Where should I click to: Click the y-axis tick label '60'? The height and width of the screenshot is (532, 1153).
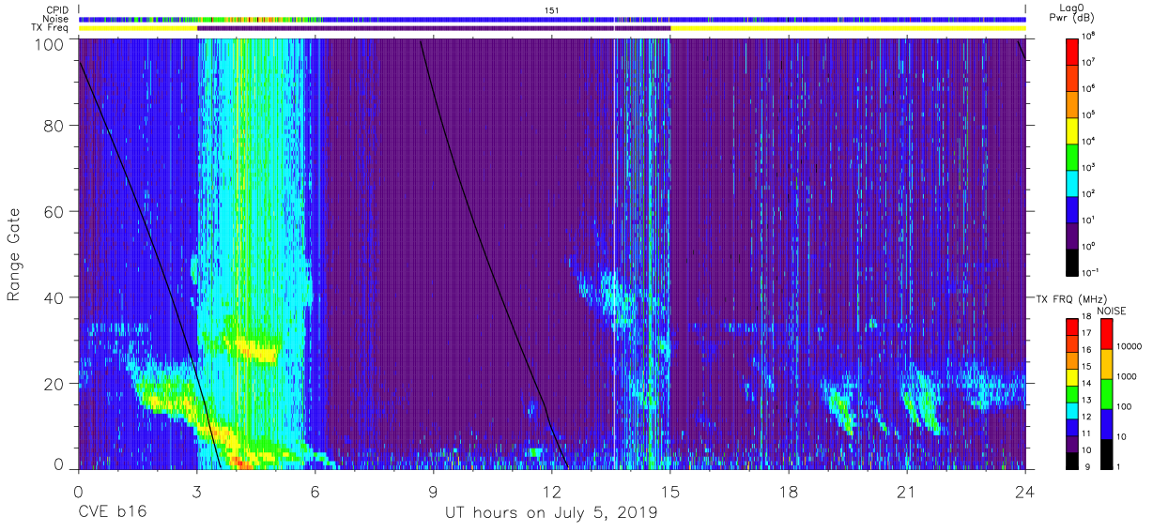point(54,211)
